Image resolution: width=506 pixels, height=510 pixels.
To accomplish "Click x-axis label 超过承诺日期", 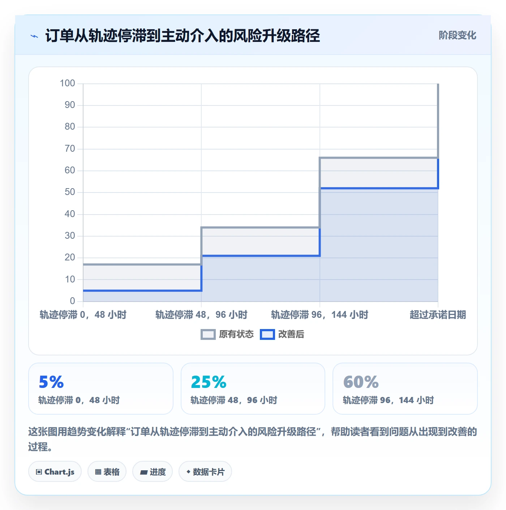I will (438, 315).
